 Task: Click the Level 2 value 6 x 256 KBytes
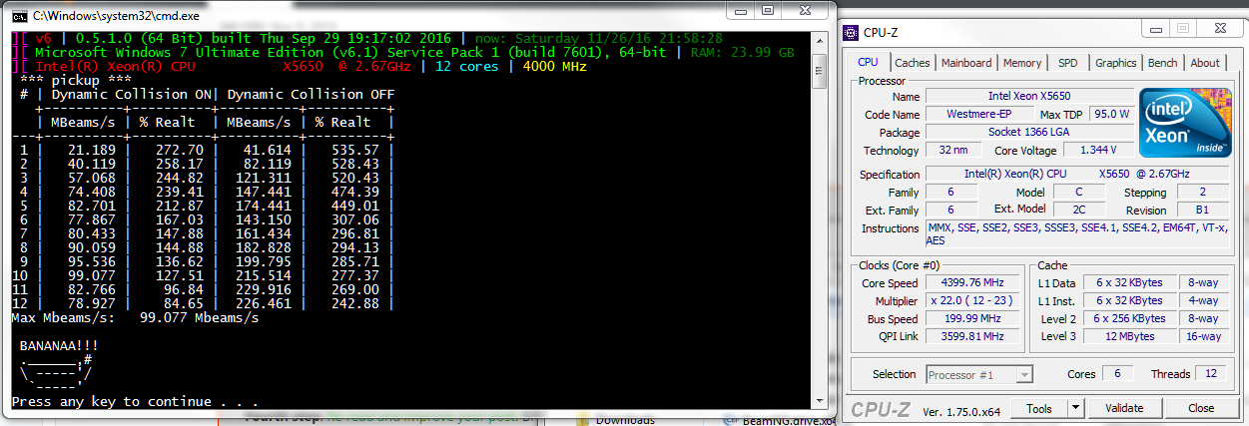(x=1129, y=318)
